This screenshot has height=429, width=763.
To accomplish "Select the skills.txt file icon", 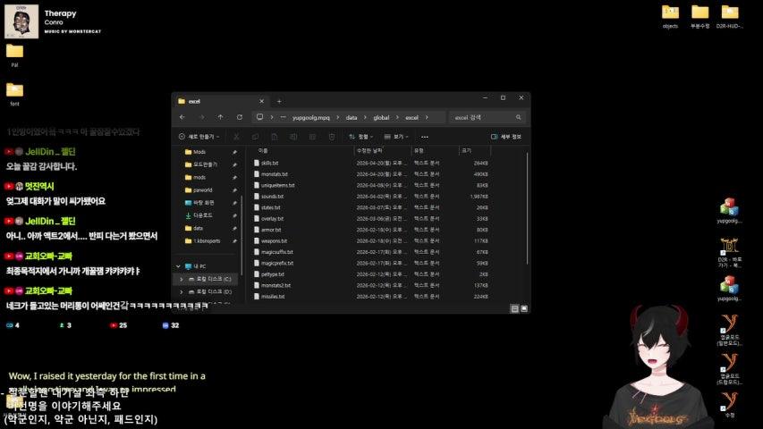I will (255, 164).
